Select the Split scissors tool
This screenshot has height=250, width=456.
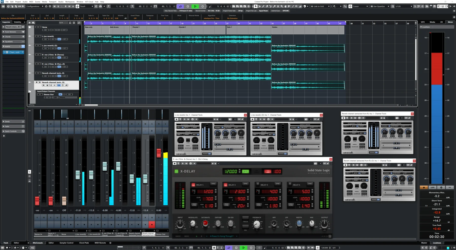tap(271, 6)
